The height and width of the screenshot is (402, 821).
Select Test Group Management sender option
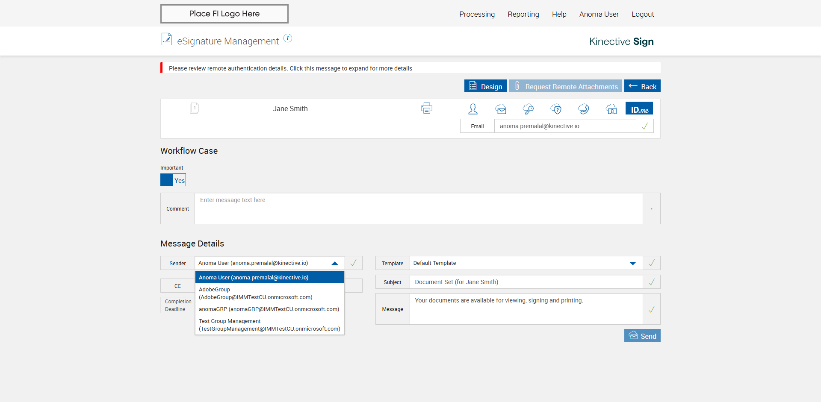[269, 325]
